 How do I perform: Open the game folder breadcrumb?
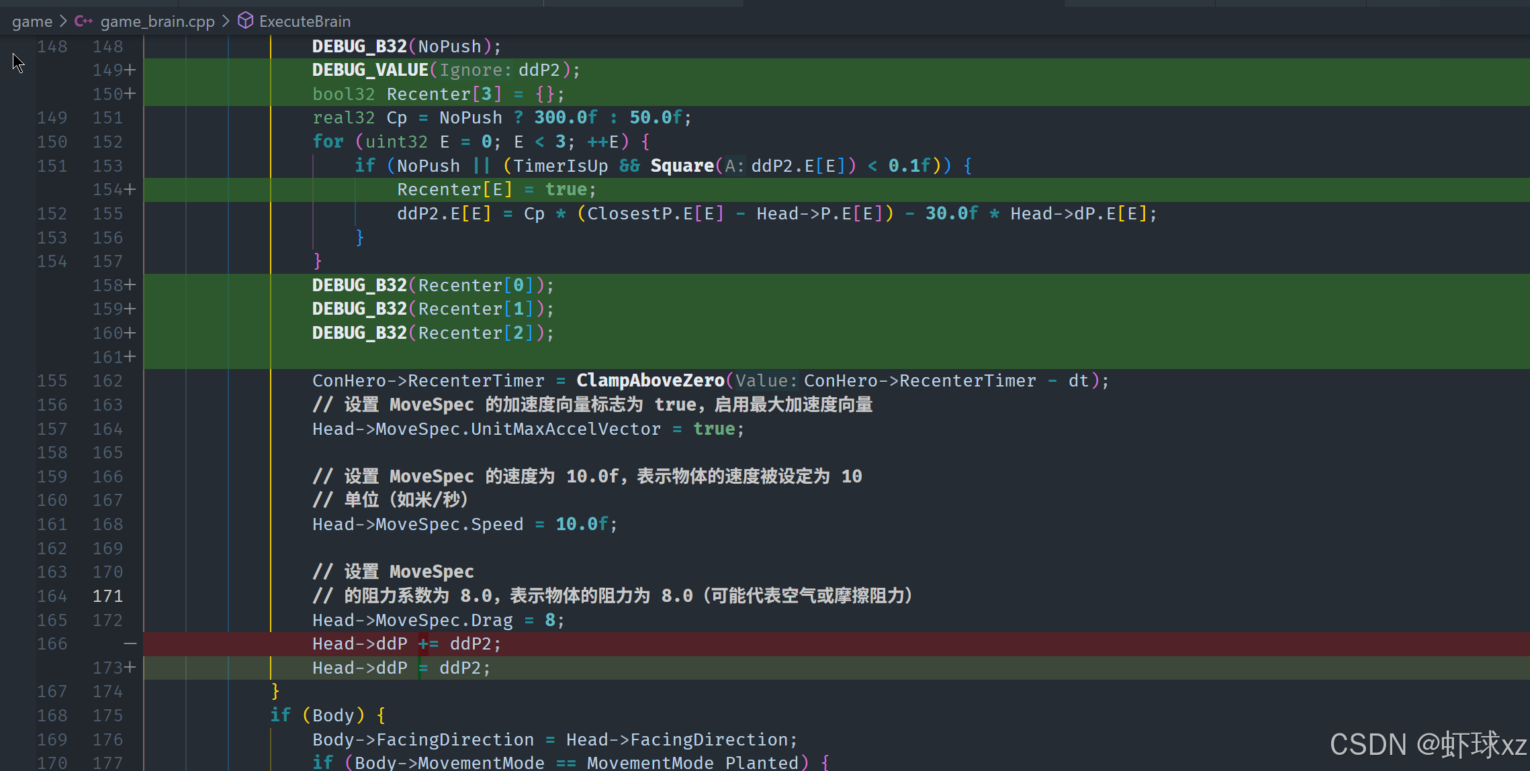click(x=32, y=21)
